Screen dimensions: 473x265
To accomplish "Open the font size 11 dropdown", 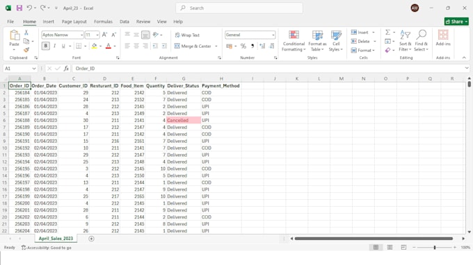I will coord(97,35).
